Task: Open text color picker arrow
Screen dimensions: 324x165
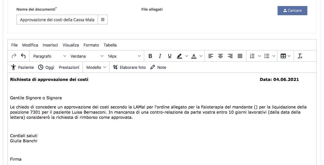Action: 201,56
